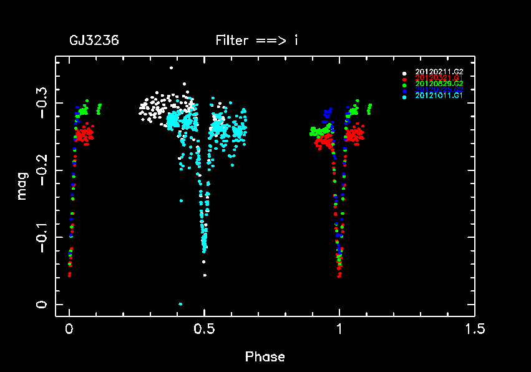Click the white legend dot for 20120211.G2
Viewport: 531px width, 372px height.
[x=405, y=72]
